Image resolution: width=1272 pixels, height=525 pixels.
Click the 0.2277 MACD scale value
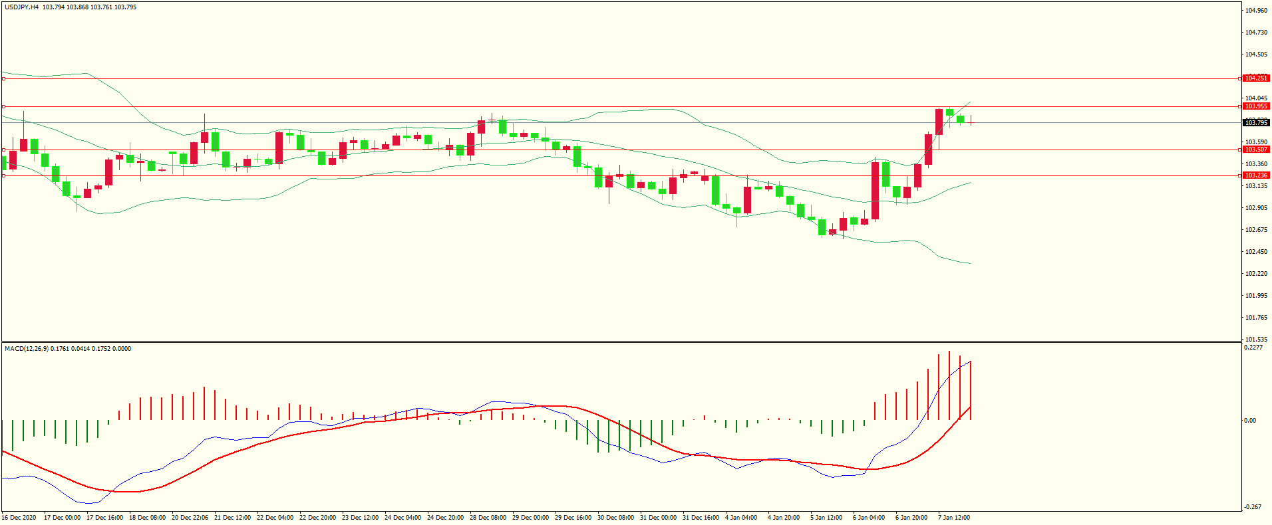click(1253, 348)
